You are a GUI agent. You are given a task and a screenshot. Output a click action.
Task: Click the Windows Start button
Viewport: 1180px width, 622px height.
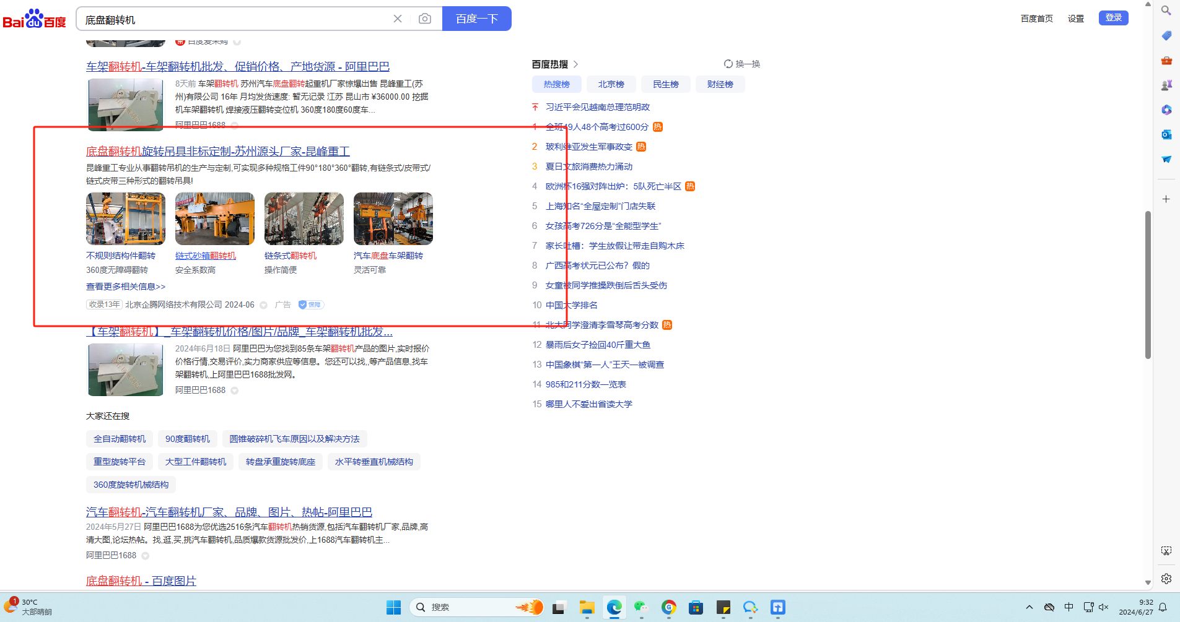click(393, 607)
